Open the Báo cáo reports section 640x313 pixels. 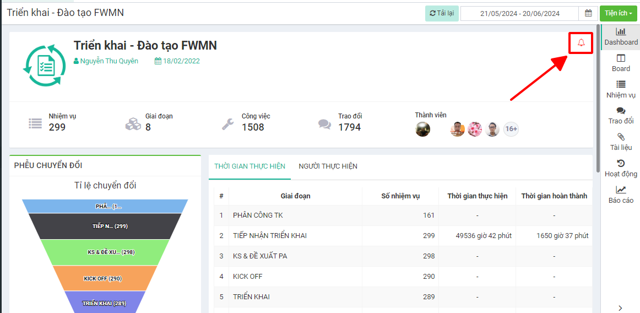(621, 195)
